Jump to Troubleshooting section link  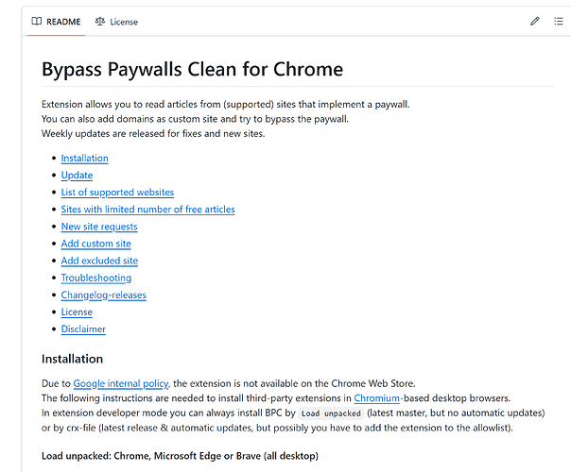pos(96,278)
